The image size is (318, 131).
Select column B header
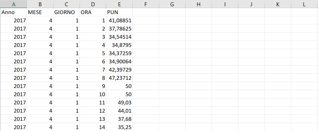[40, 4]
